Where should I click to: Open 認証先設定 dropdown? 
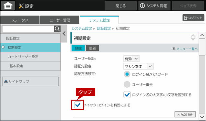pyautogui.click(x=139, y=66)
